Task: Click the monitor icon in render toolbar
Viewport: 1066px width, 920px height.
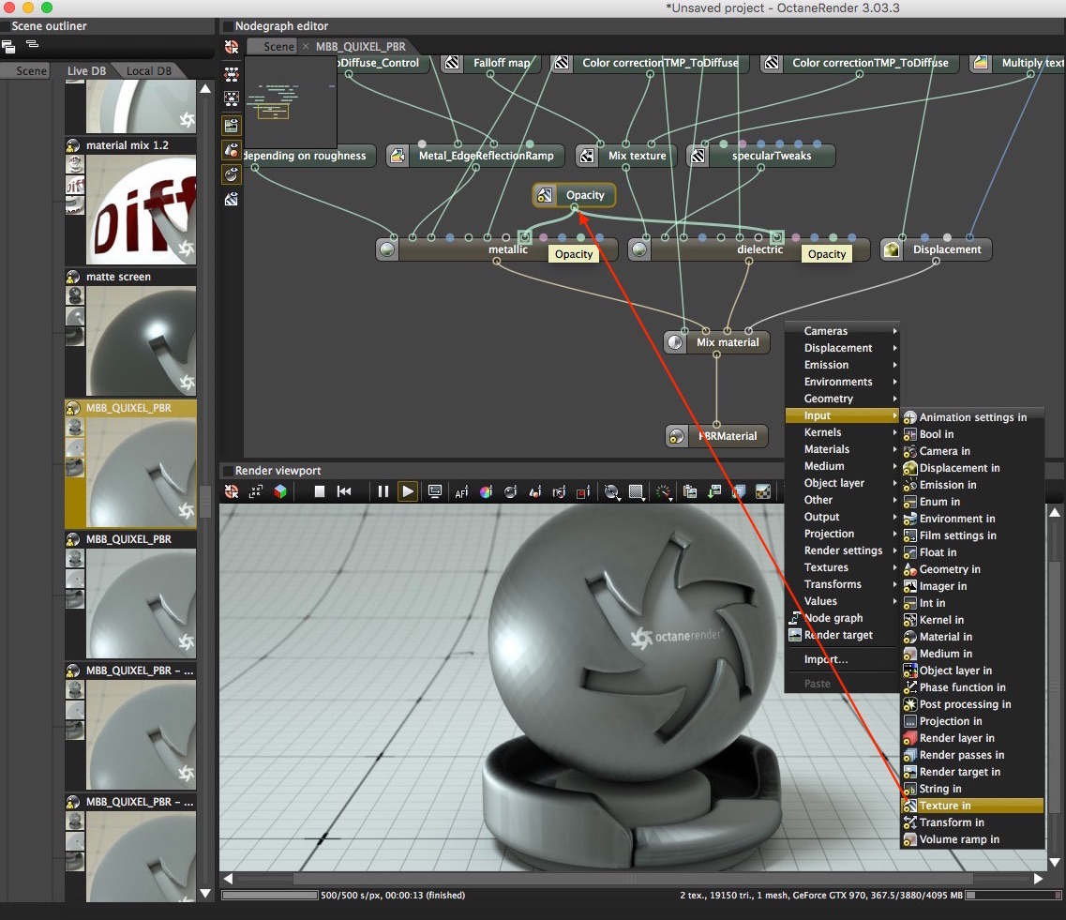Action: 435,490
